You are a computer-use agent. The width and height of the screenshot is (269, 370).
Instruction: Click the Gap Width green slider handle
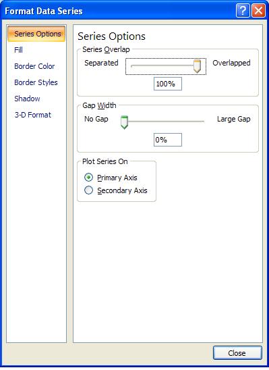pos(124,122)
